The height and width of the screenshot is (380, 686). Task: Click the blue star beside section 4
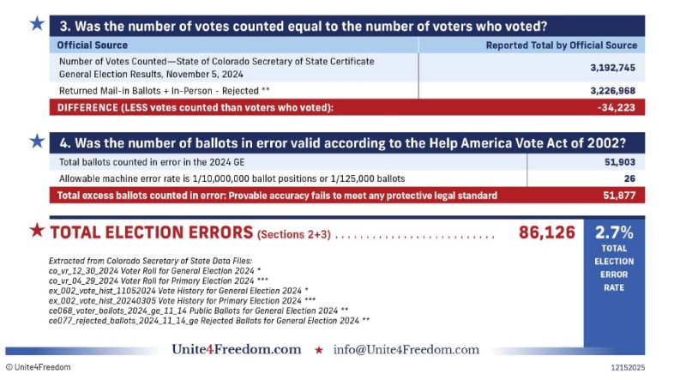[37, 140]
